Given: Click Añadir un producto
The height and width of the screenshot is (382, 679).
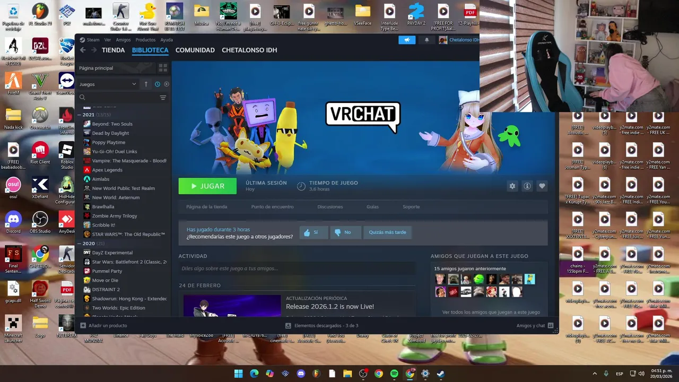Looking at the screenshot, I should [103, 326].
